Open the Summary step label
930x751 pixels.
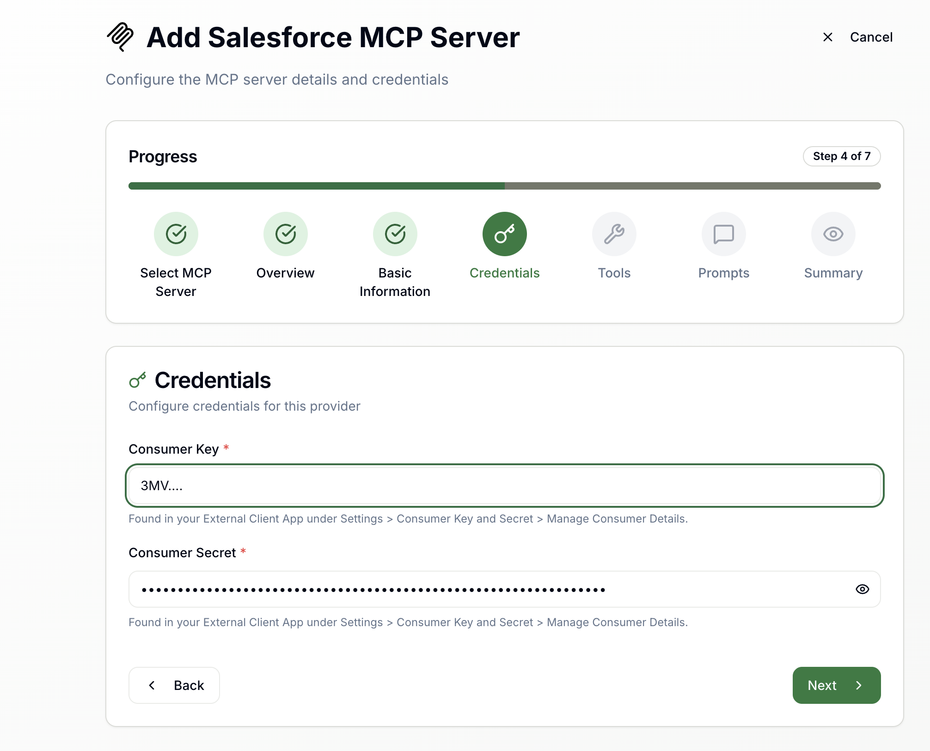click(x=833, y=273)
